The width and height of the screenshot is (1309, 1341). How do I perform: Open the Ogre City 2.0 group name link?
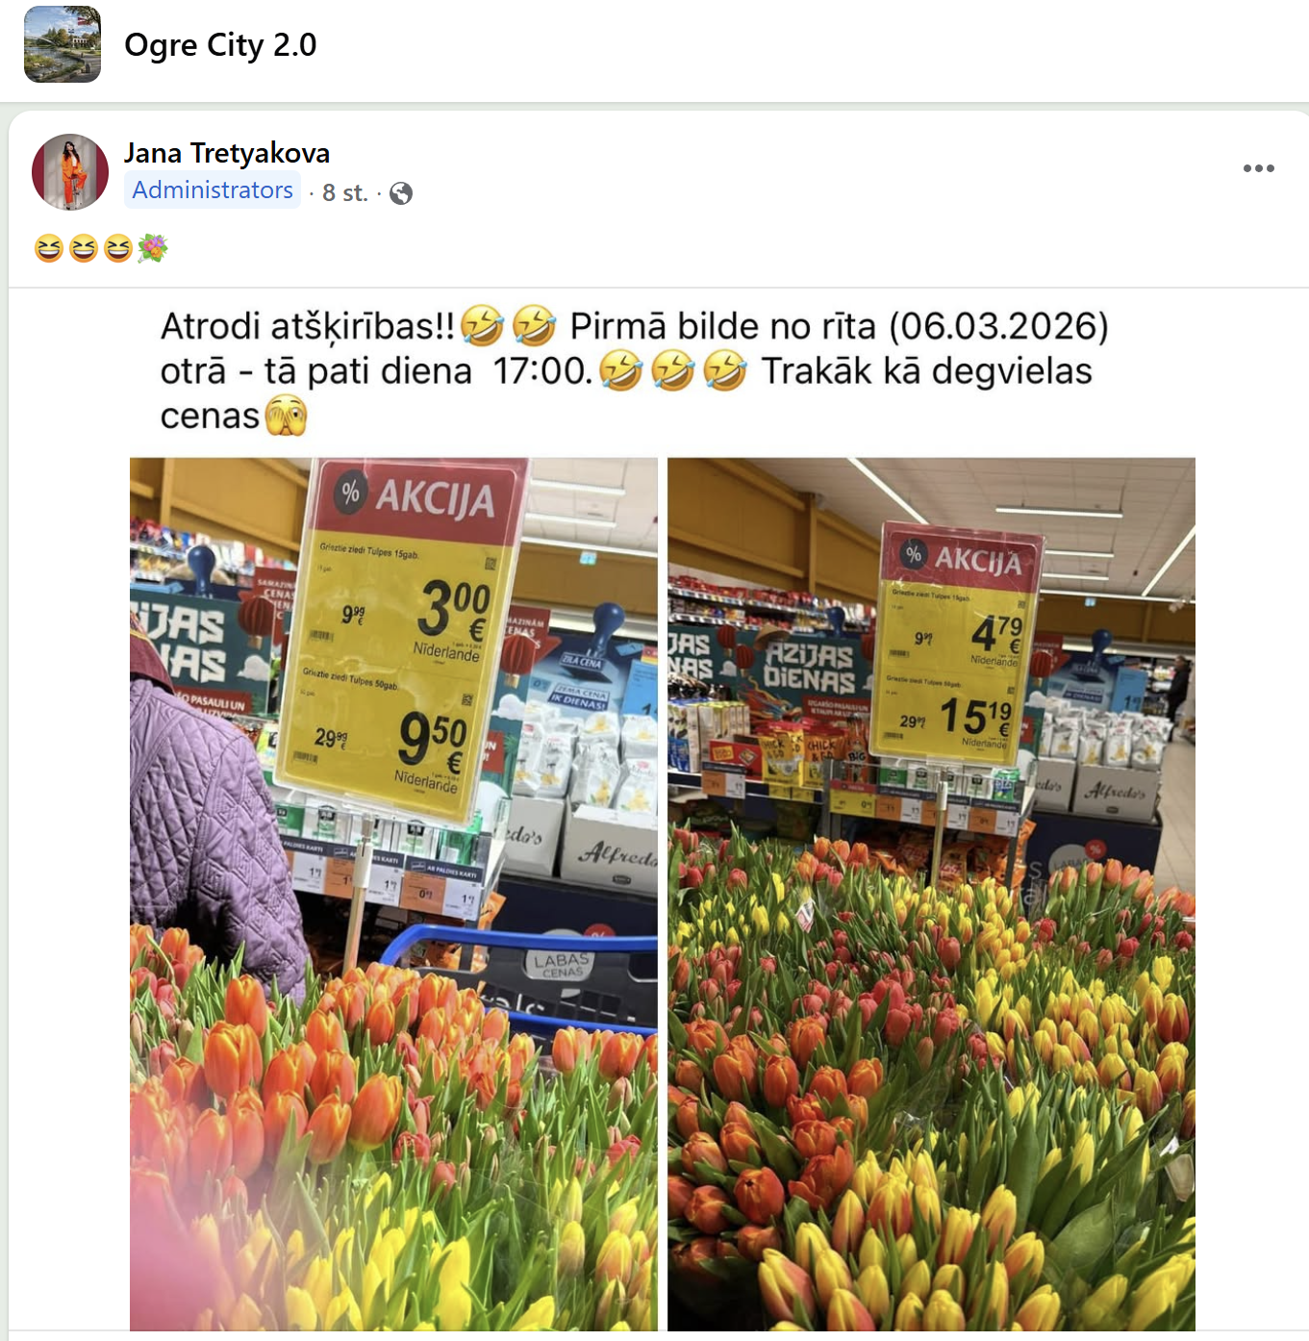pyautogui.click(x=220, y=45)
